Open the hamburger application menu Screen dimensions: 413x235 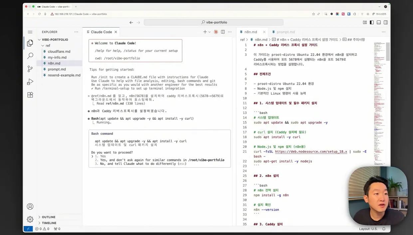click(30, 32)
